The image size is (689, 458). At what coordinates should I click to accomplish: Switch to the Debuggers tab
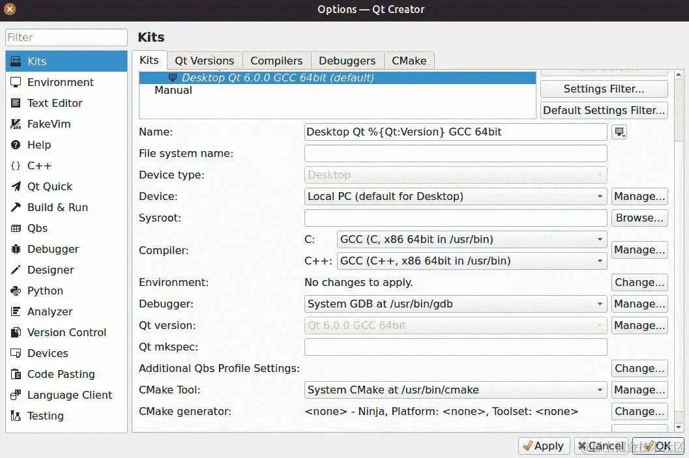[347, 61]
